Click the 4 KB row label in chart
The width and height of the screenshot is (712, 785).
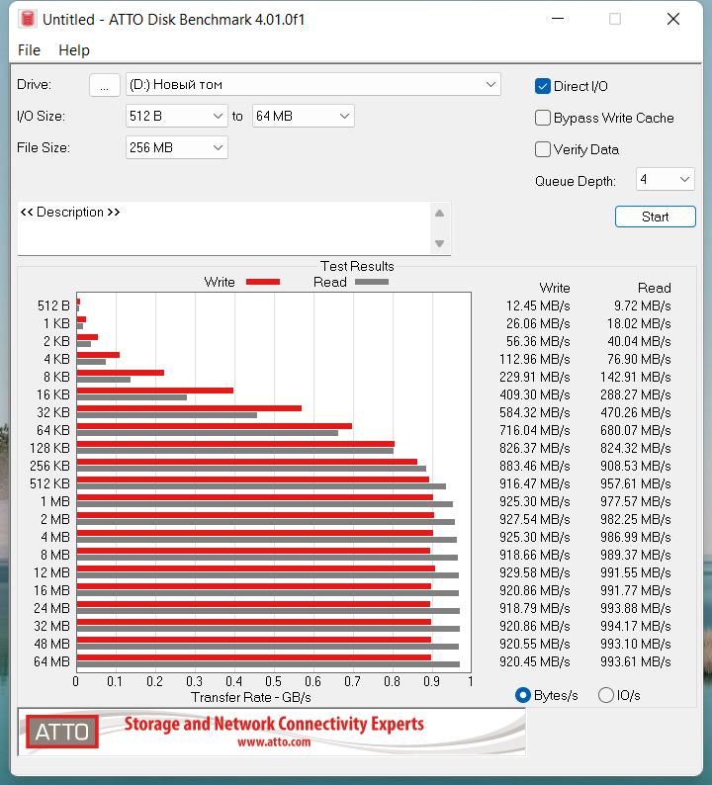point(56,360)
